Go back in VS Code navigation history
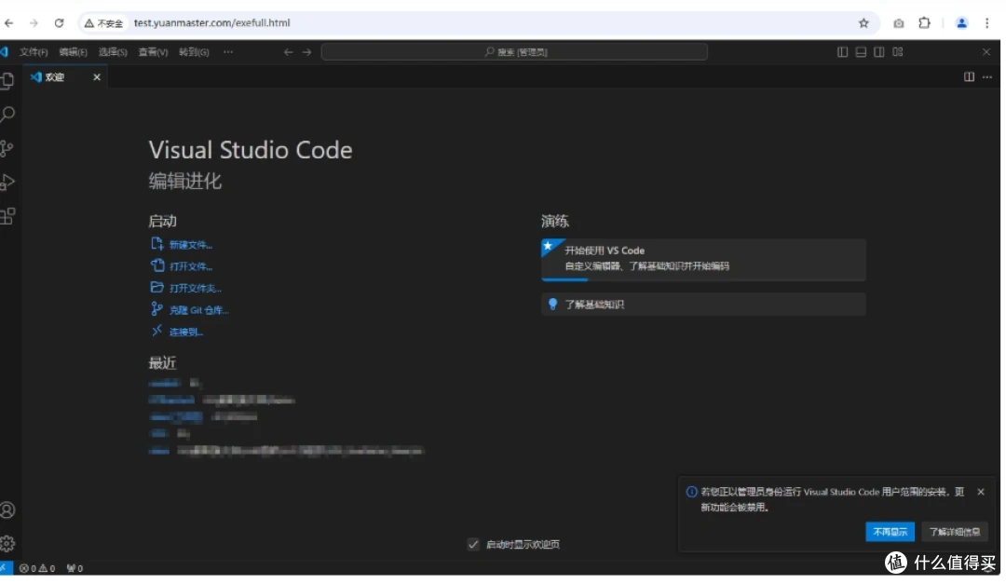 click(x=288, y=52)
